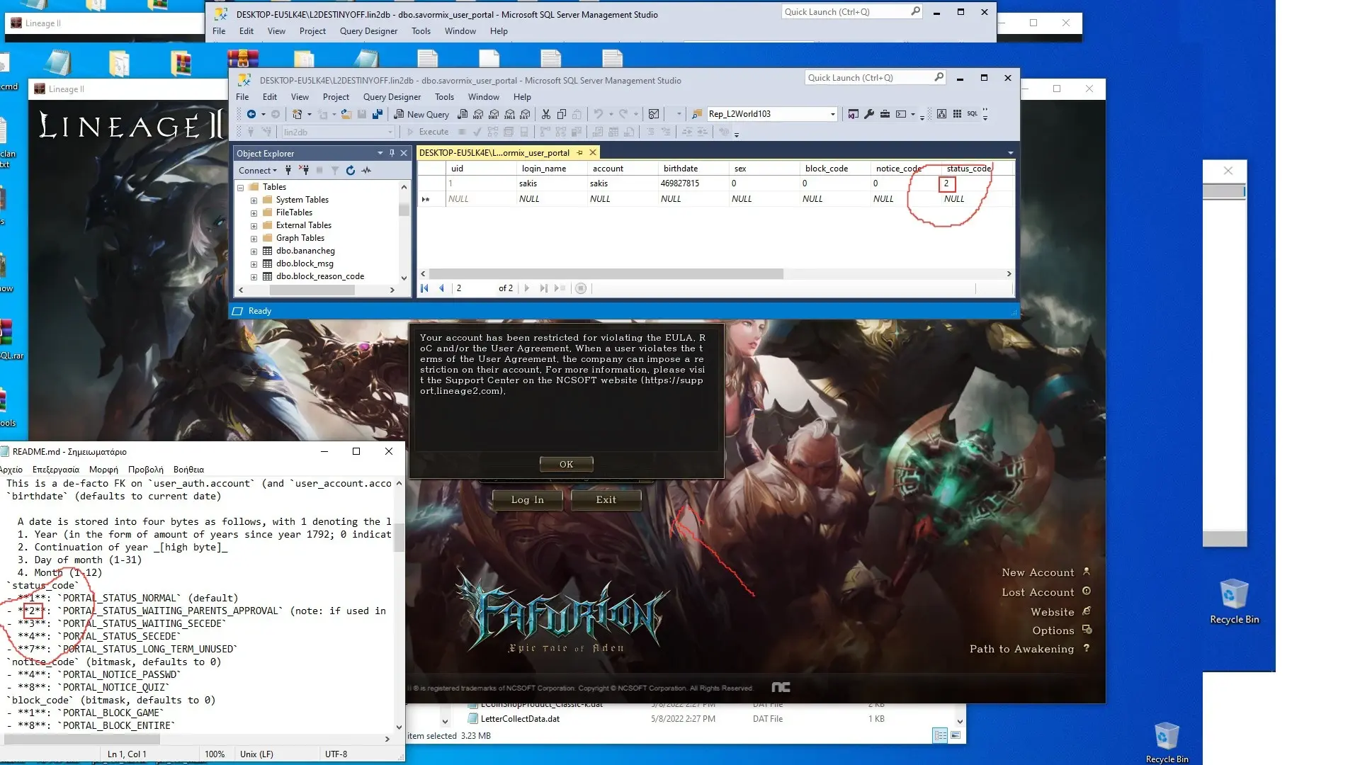Click the DMX query icon

click(494, 114)
